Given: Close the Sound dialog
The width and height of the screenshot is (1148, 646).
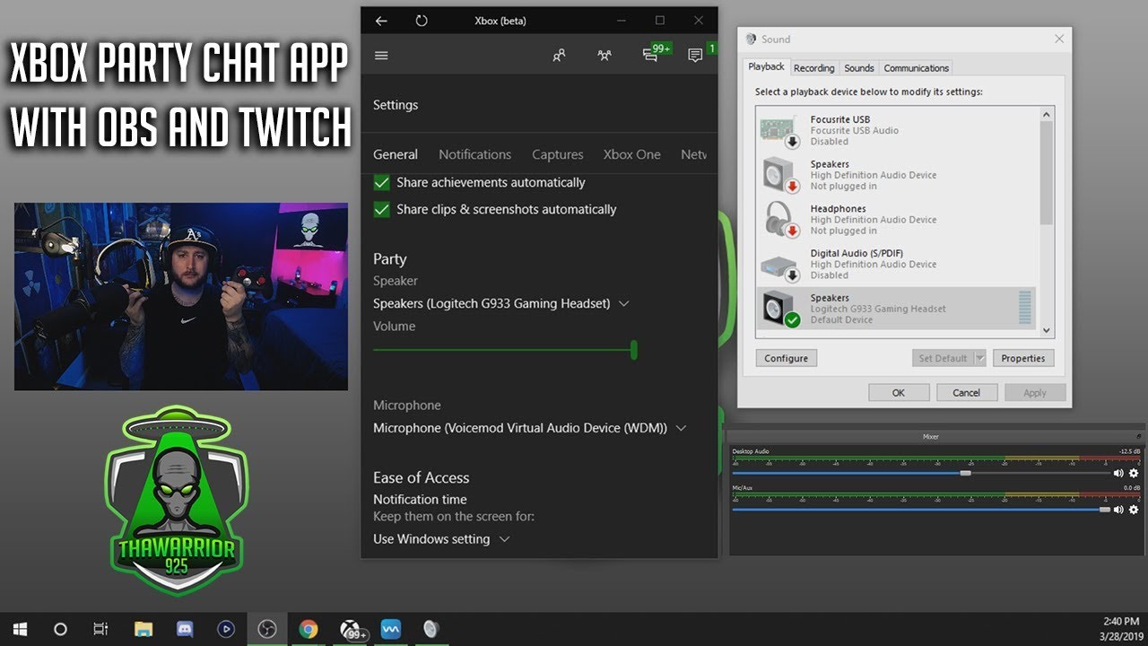Looking at the screenshot, I should pos(1059,39).
